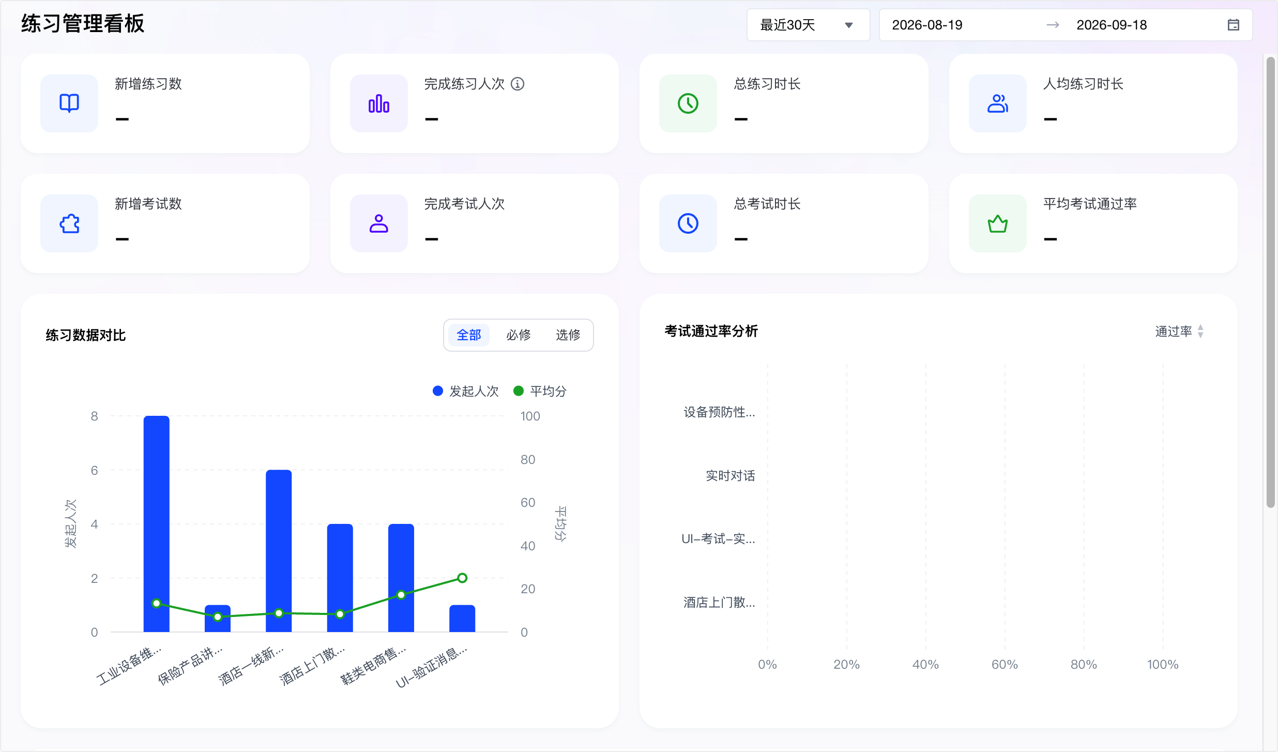This screenshot has height=752, width=1278.
Task: Click the UI-考试-实… exam row label
Action: pos(718,539)
